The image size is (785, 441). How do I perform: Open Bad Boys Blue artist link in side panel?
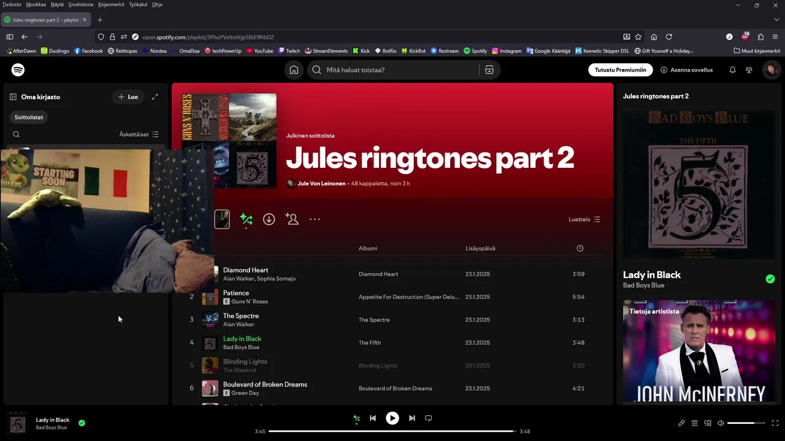643,285
